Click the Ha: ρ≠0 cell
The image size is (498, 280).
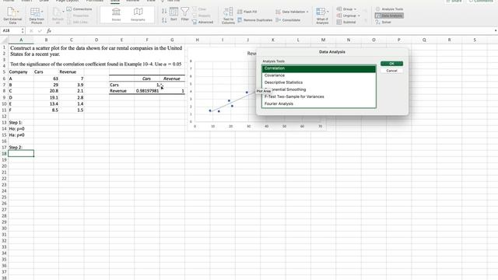tap(21, 135)
